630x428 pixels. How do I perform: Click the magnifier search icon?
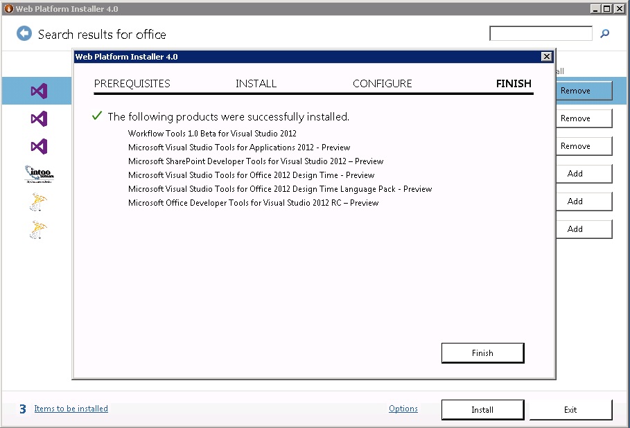click(x=604, y=33)
